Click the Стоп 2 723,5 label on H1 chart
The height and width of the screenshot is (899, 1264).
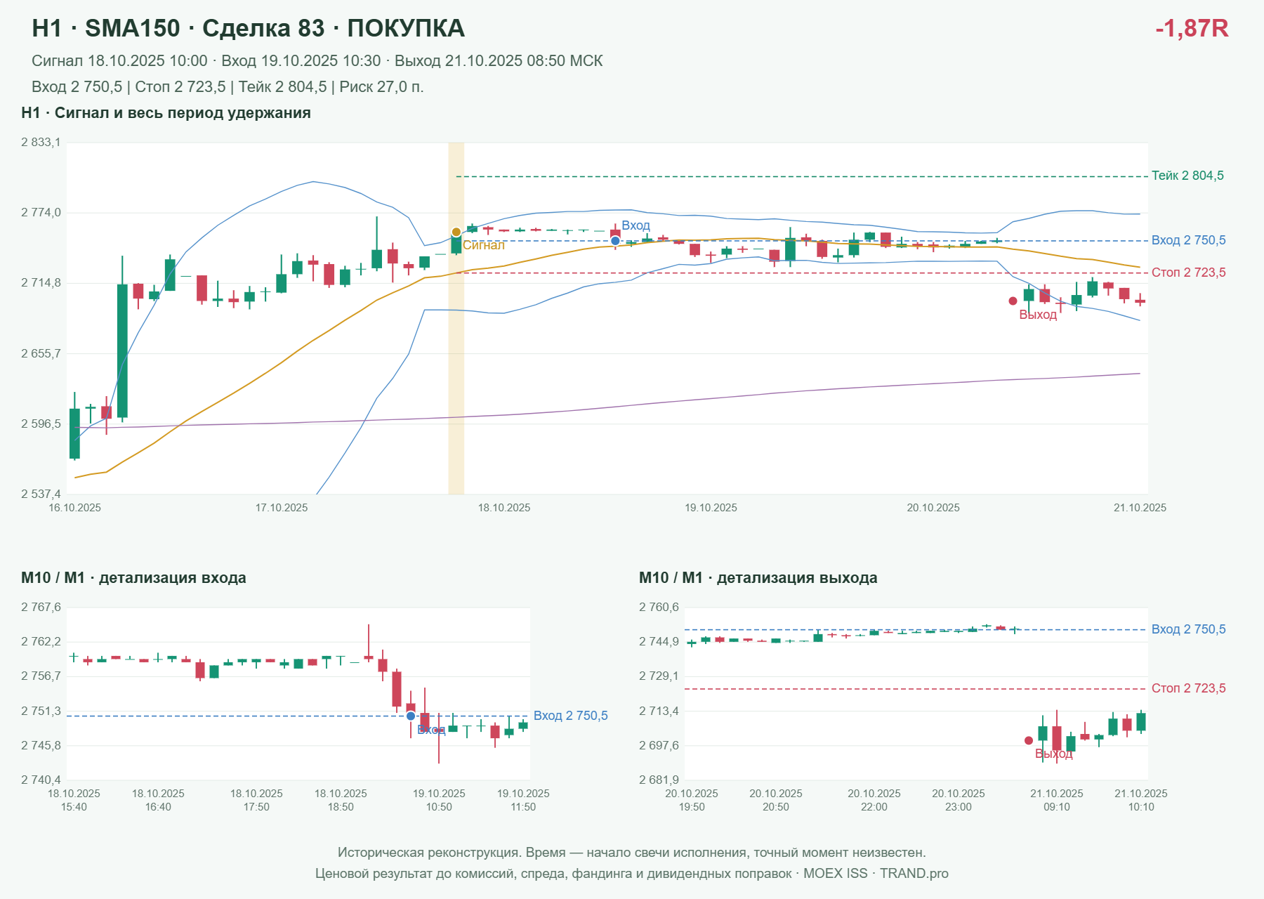pyautogui.click(x=1188, y=273)
